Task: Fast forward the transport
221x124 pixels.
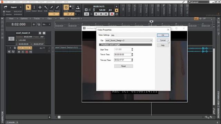Action: point(106,14)
